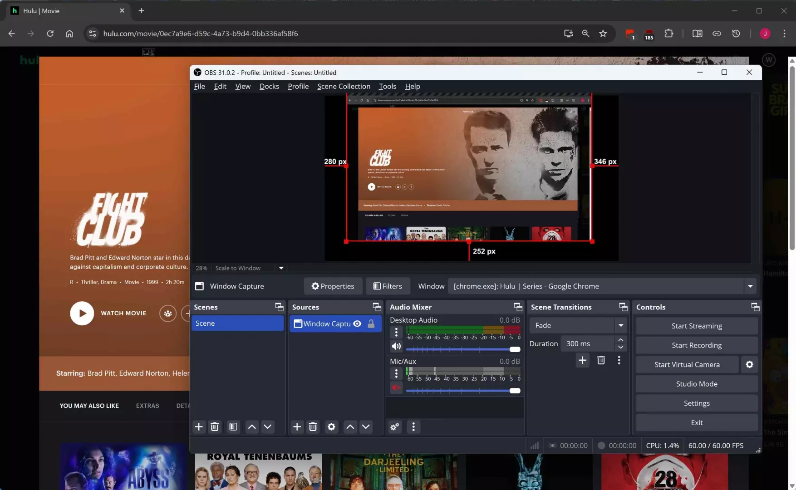
Task: Open source properties gear in Sources dock
Action: point(332,426)
